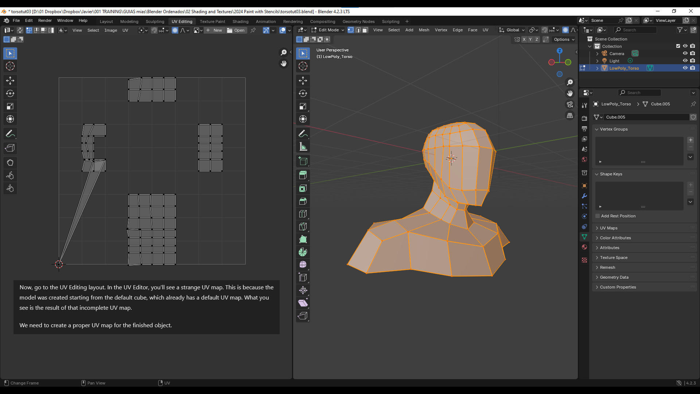
Task: Collapse the Vertex Groups panel
Action: [x=644, y=129]
